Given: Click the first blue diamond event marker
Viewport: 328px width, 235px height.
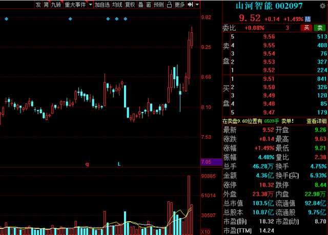Looking at the screenshot, I should point(7,19).
